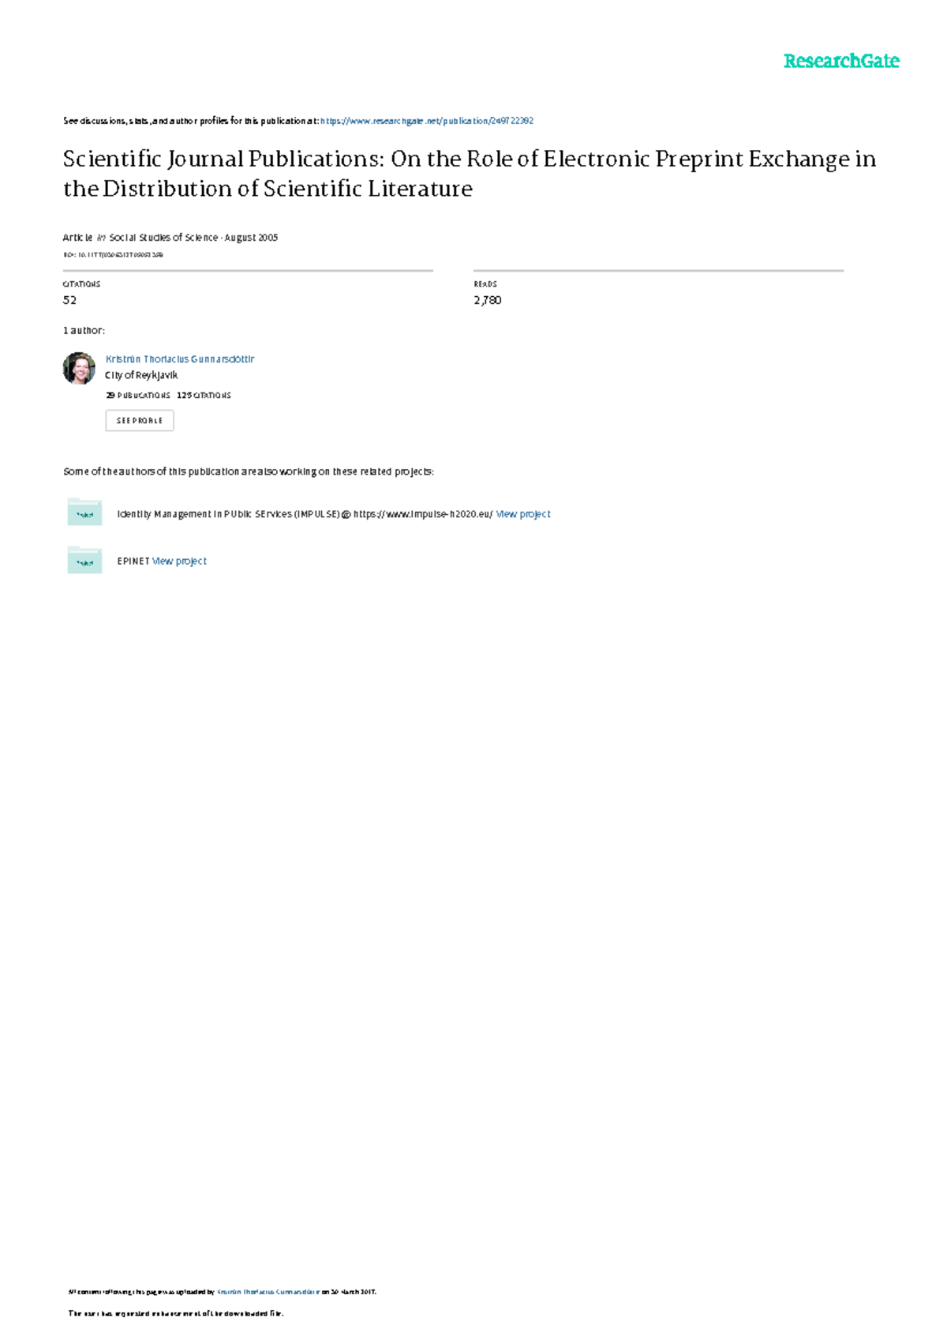Screen dimensions: 947x1340
Task: Click the IMPULSE project description text
Action: click(305, 514)
